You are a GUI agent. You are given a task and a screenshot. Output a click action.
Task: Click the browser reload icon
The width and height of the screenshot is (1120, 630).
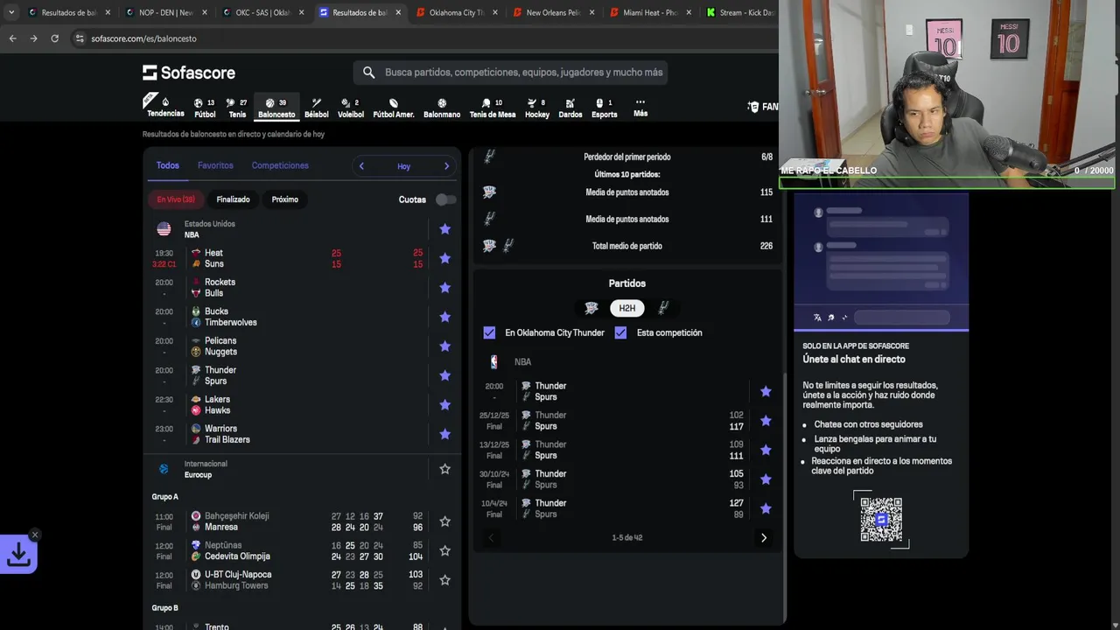[x=54, y=38]
